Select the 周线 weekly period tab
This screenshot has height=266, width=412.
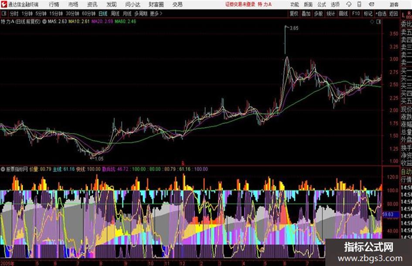[x=115, y=14]
